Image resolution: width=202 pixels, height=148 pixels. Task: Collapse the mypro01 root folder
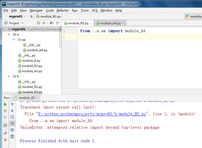[x=4, y=29]
